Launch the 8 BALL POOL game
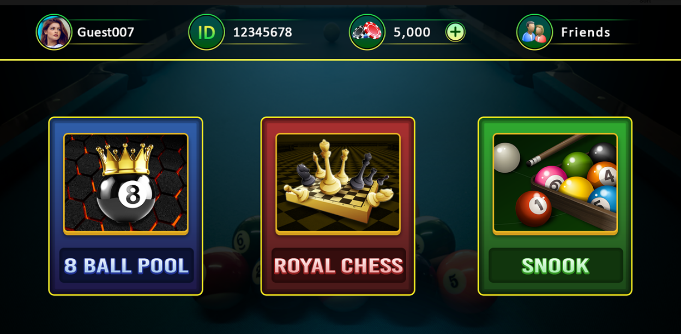681x334 pixels. pos(126,265)
